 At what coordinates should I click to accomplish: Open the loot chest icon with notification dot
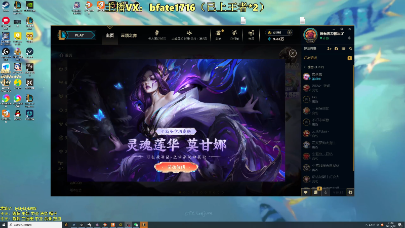tap(219, 35)
